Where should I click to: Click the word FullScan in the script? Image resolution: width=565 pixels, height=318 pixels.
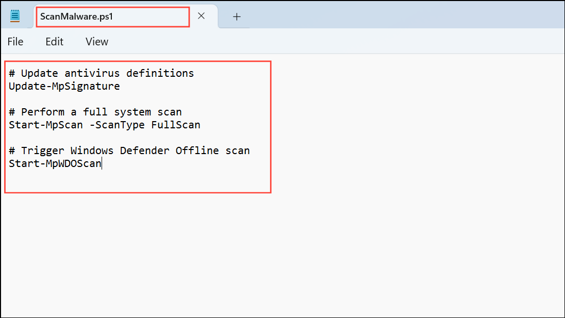point(175,125)
